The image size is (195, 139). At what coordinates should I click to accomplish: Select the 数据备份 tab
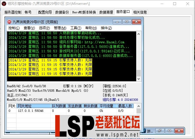(x=62, y=12)
